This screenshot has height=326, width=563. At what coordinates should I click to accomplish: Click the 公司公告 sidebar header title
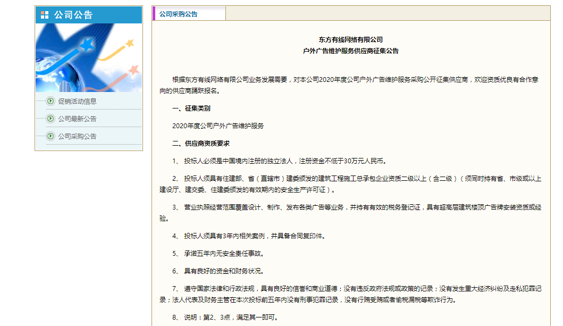pyautogui.click(x=73, y=15)
